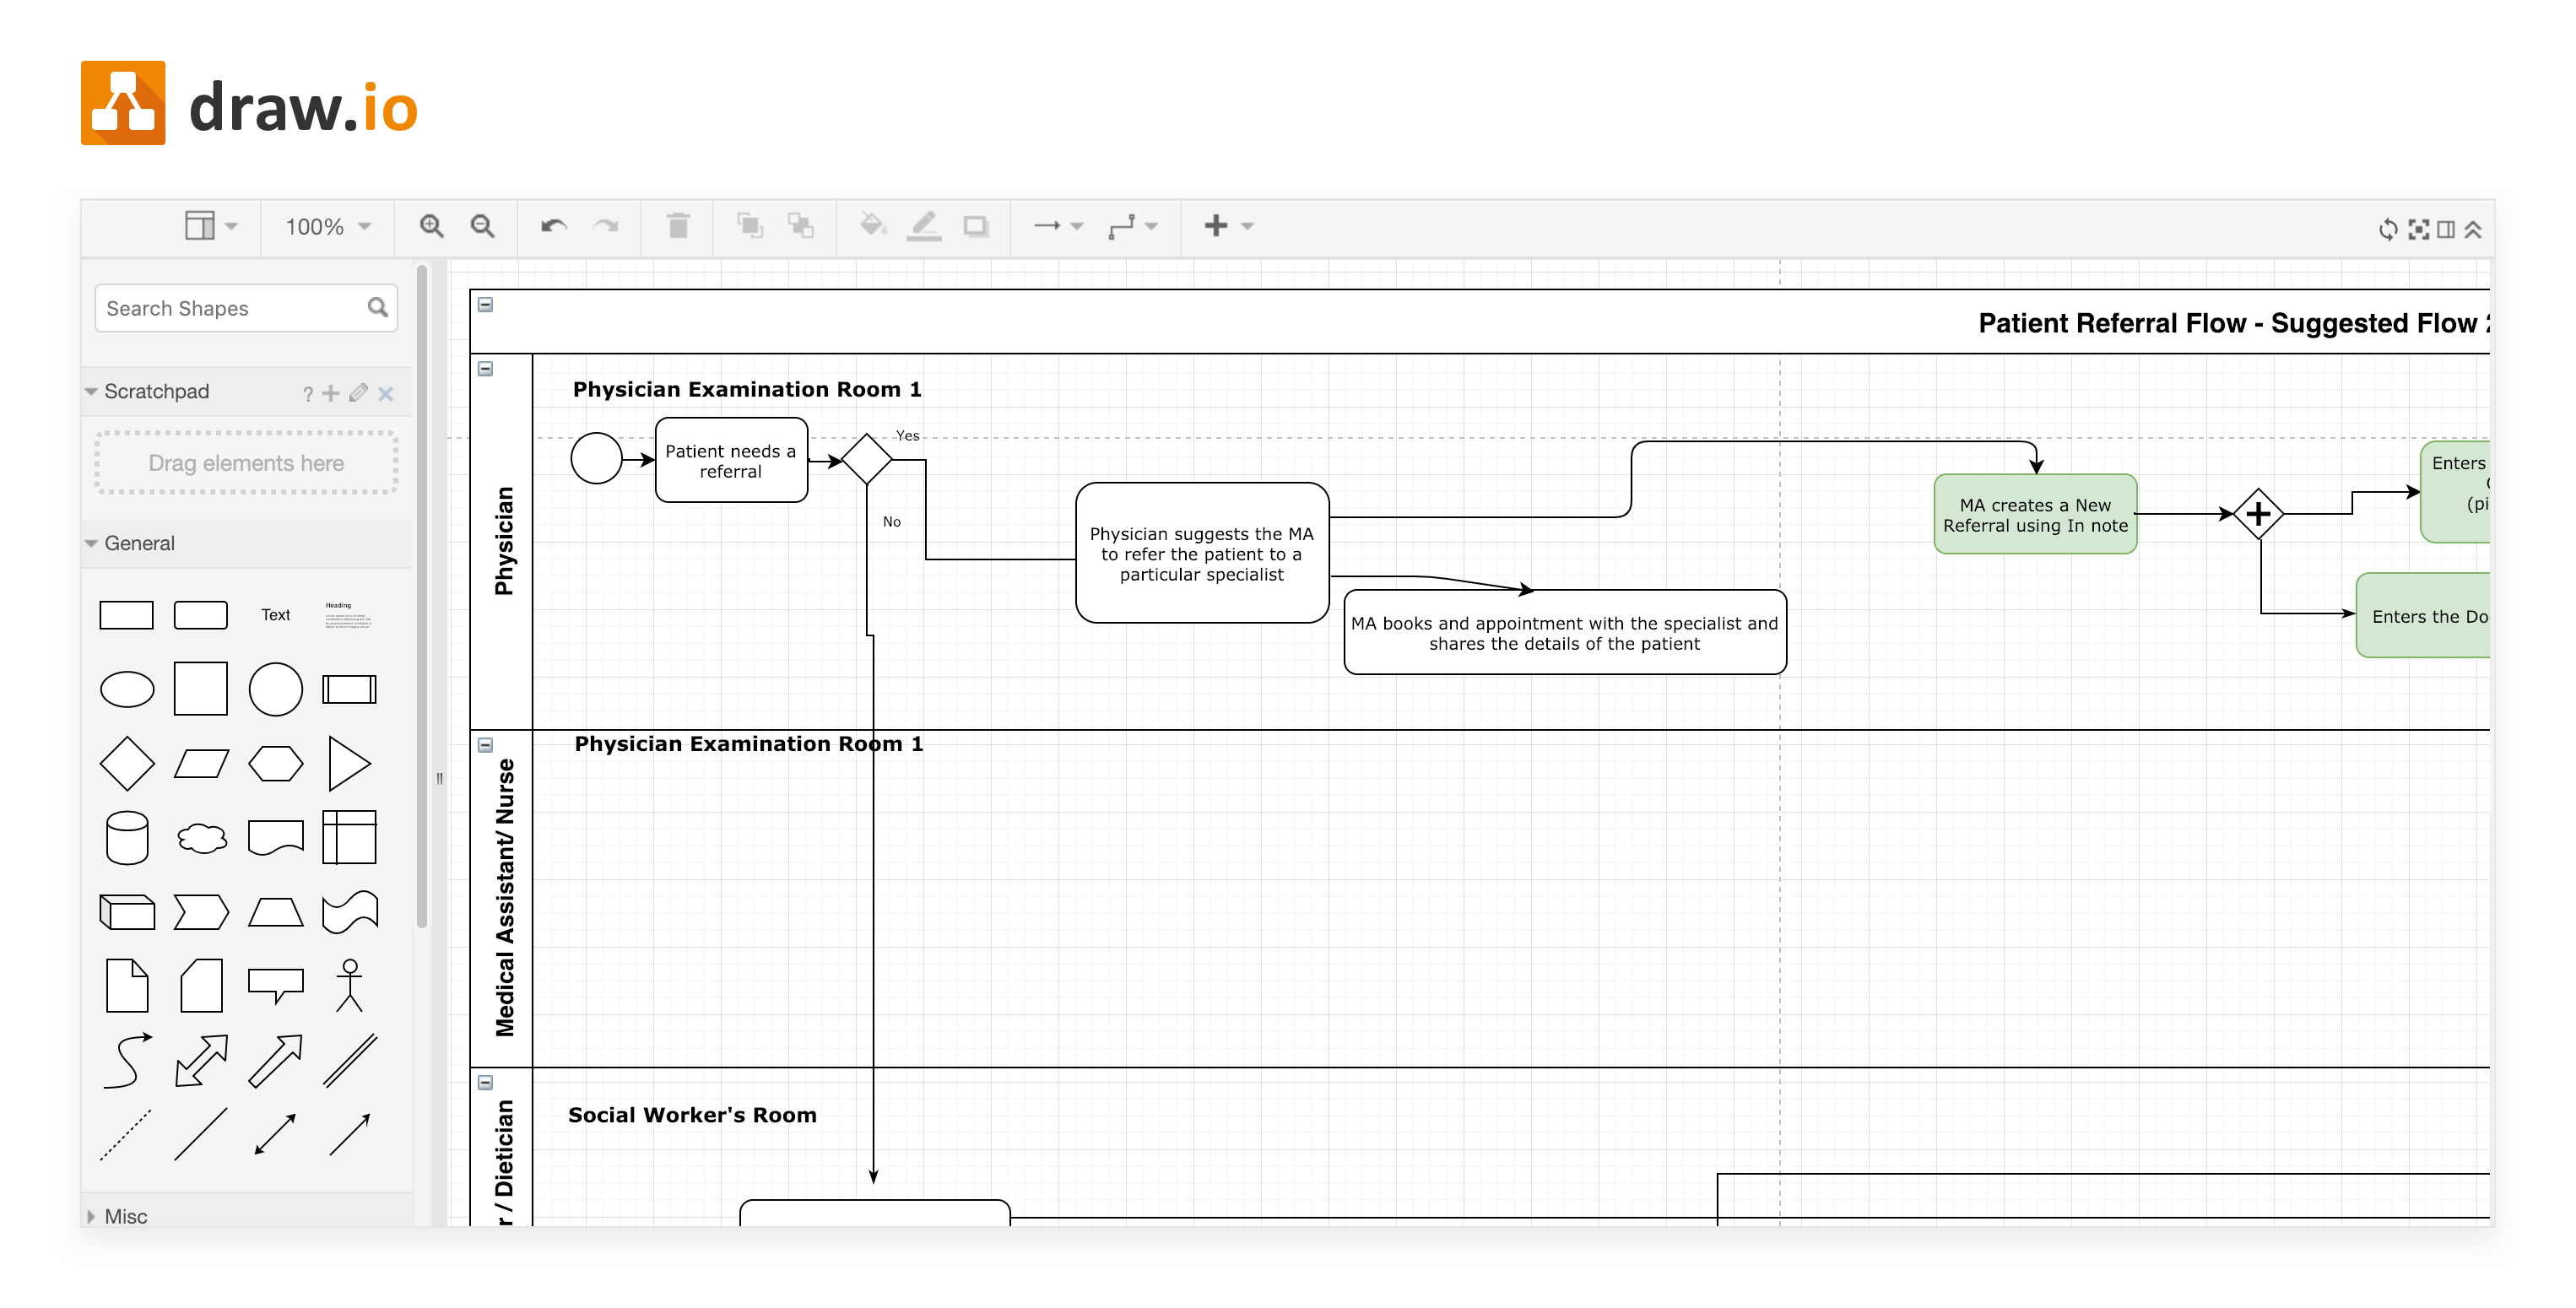Toggle the Format Panel icon
The height and width of the screenshot is (1308, 2576).
2443,229
